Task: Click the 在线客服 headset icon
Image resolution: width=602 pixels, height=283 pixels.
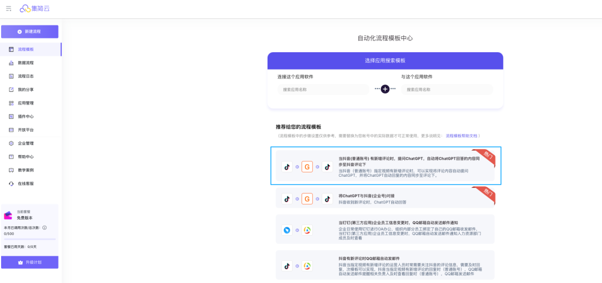Action: point(11,183)
